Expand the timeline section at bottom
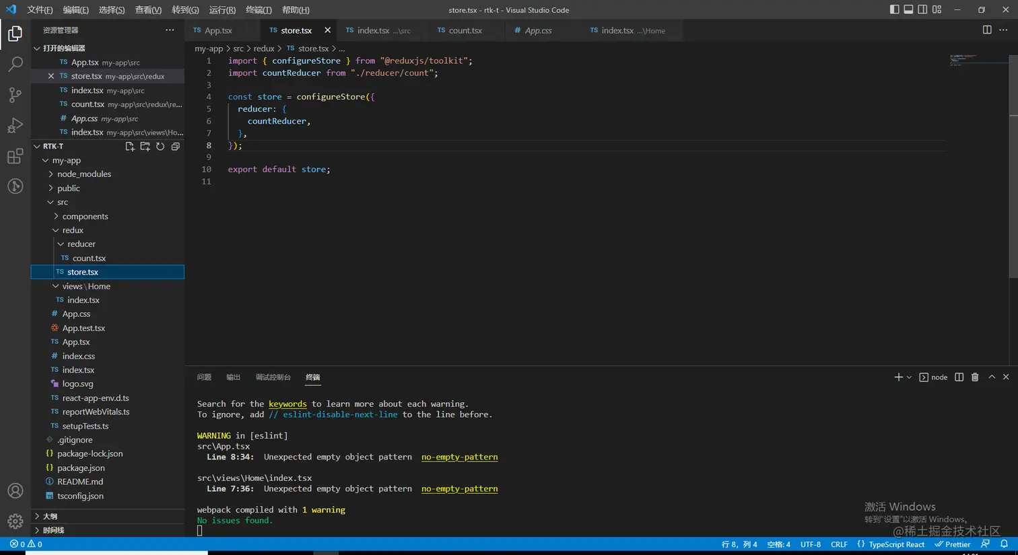Image resolution: width=1018 pixels, height=555 pixels. [108, 530]
